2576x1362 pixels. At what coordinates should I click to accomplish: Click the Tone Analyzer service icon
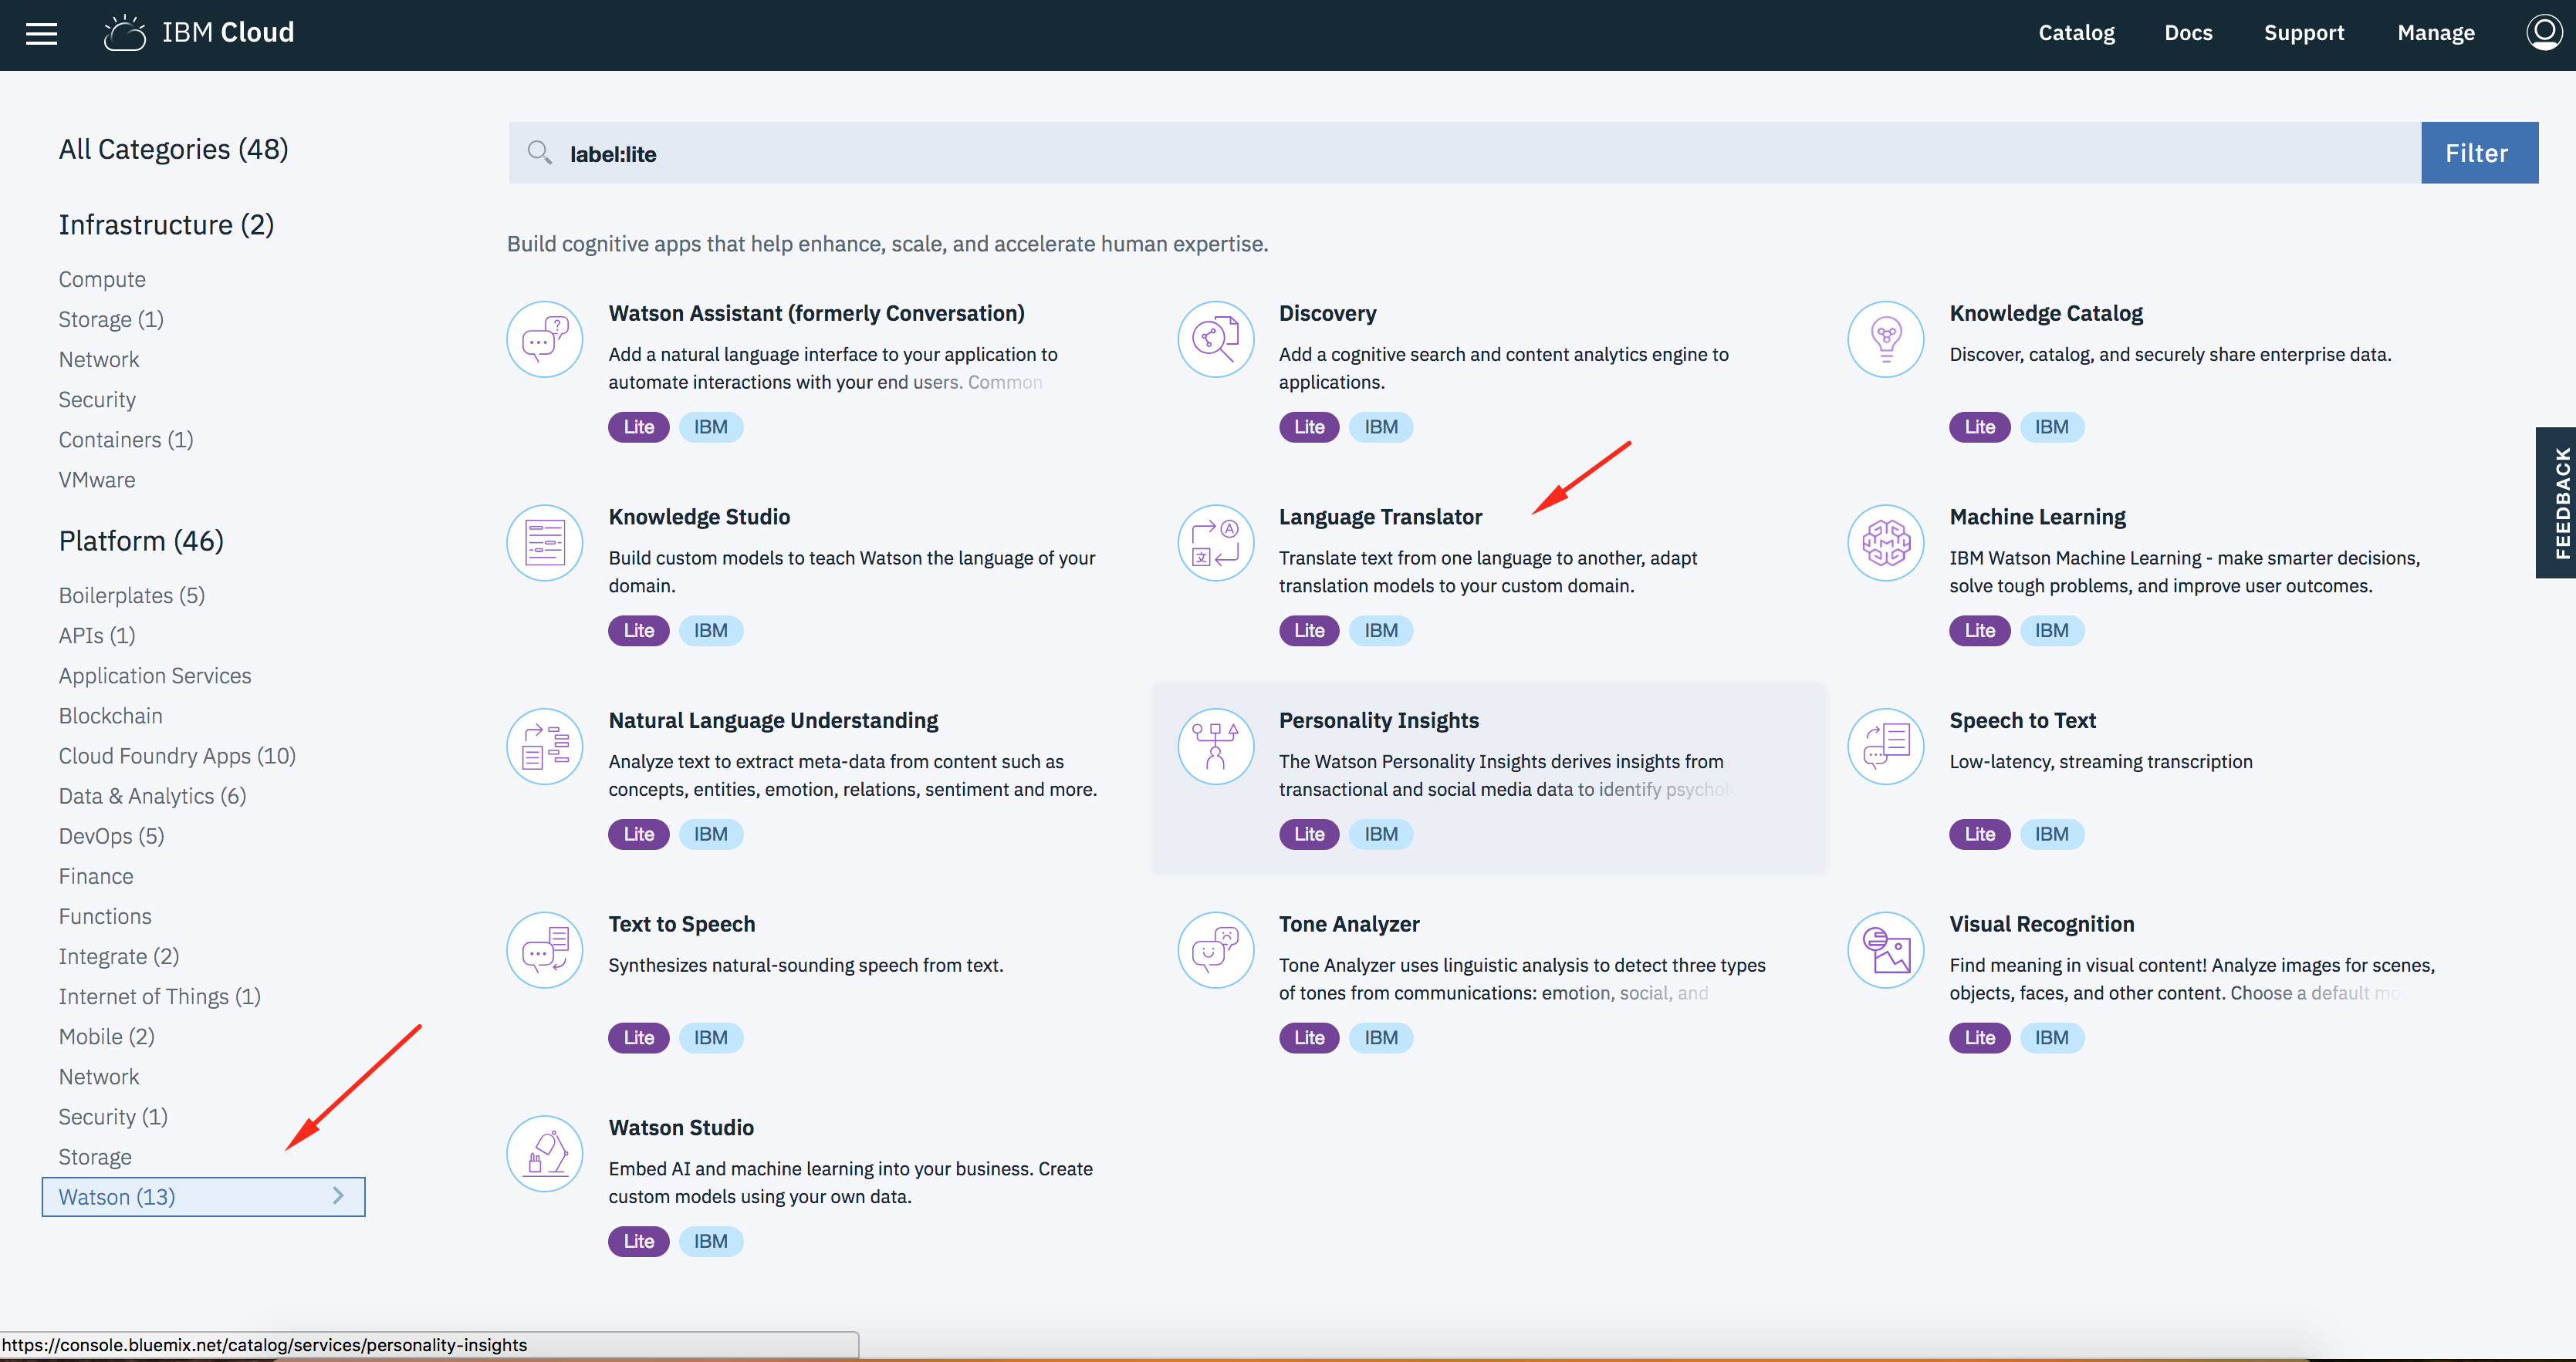[x=1215, y=950]
